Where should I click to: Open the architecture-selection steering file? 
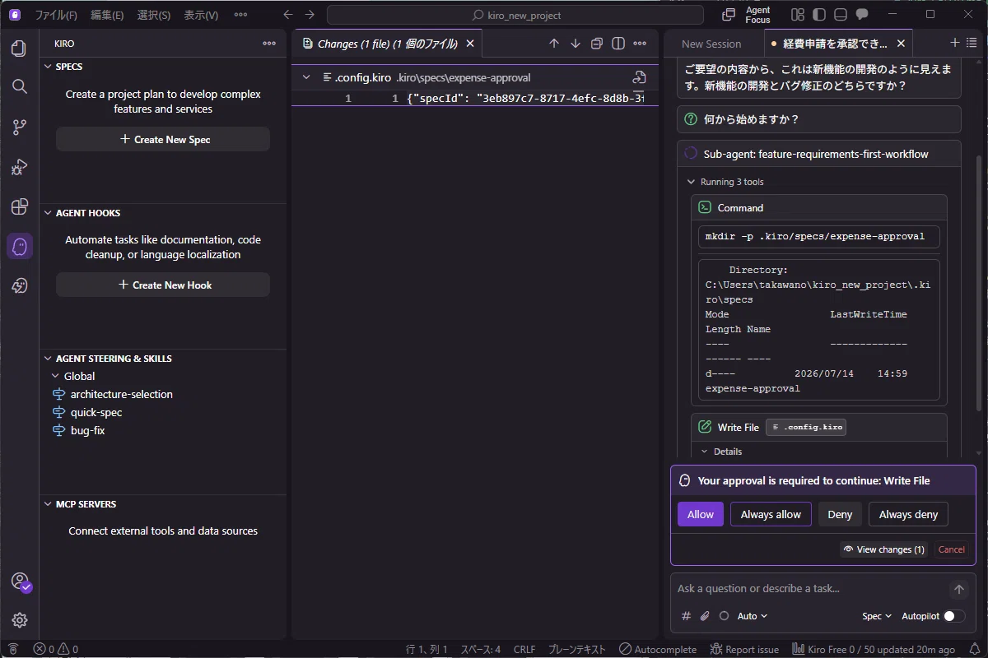coord(121,394)
